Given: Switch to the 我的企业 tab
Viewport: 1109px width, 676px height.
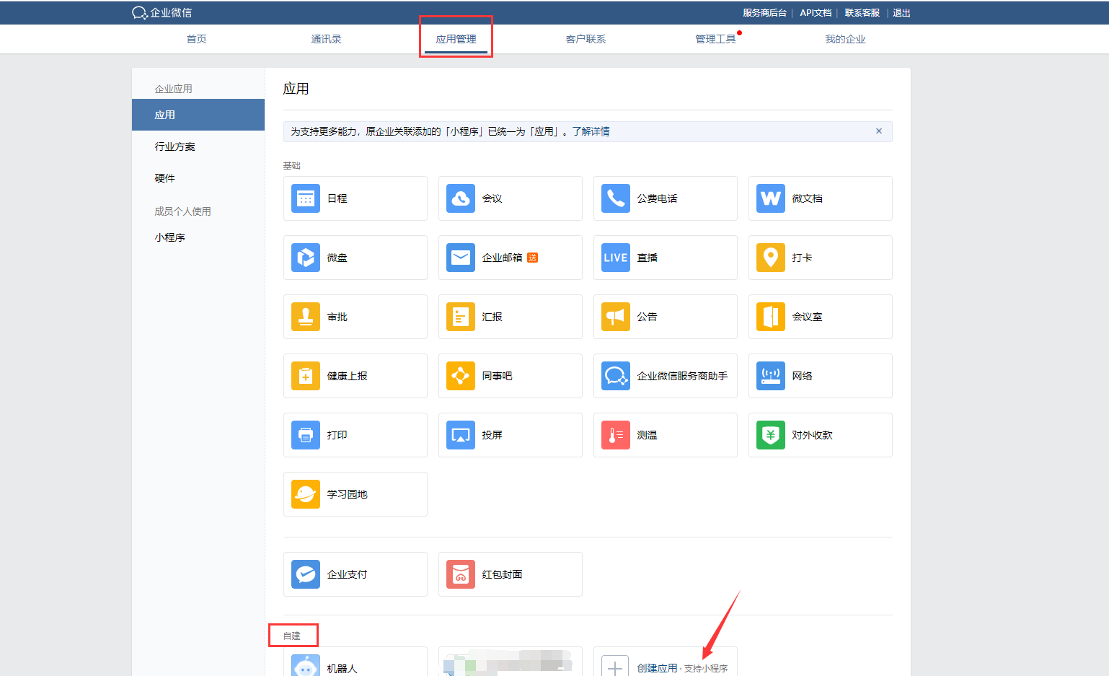Looking at the screenshot, I should point(846,39).
